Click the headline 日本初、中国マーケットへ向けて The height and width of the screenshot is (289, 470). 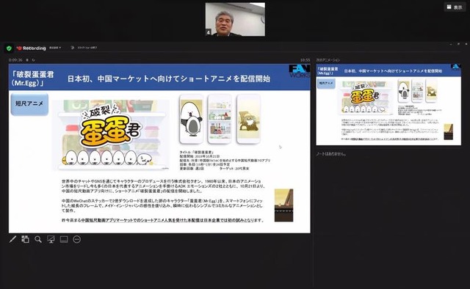[169, 78]
